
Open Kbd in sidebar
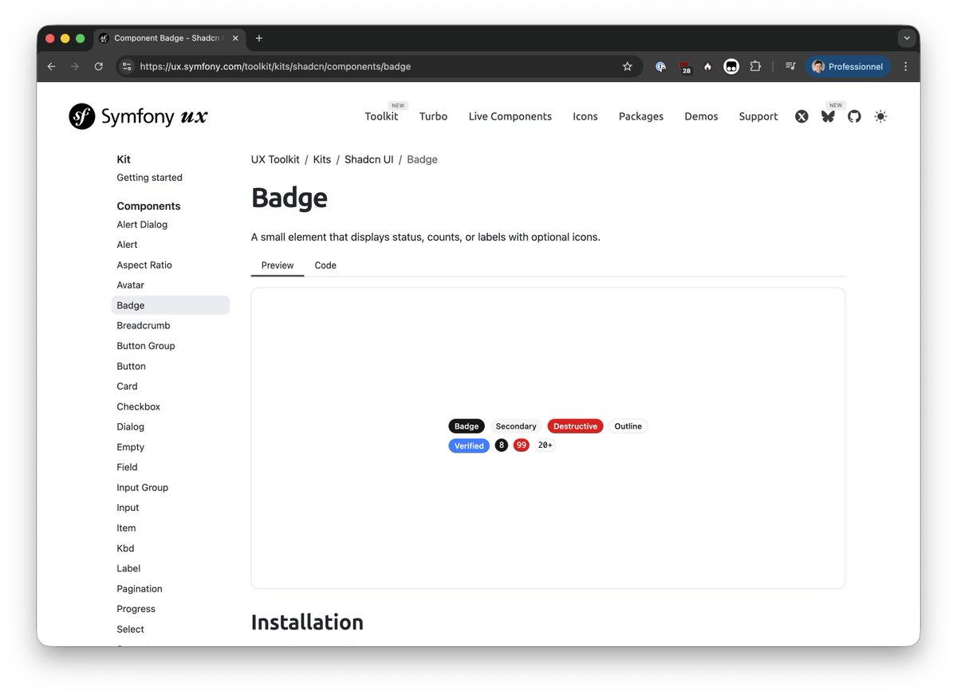coord(126,548)
